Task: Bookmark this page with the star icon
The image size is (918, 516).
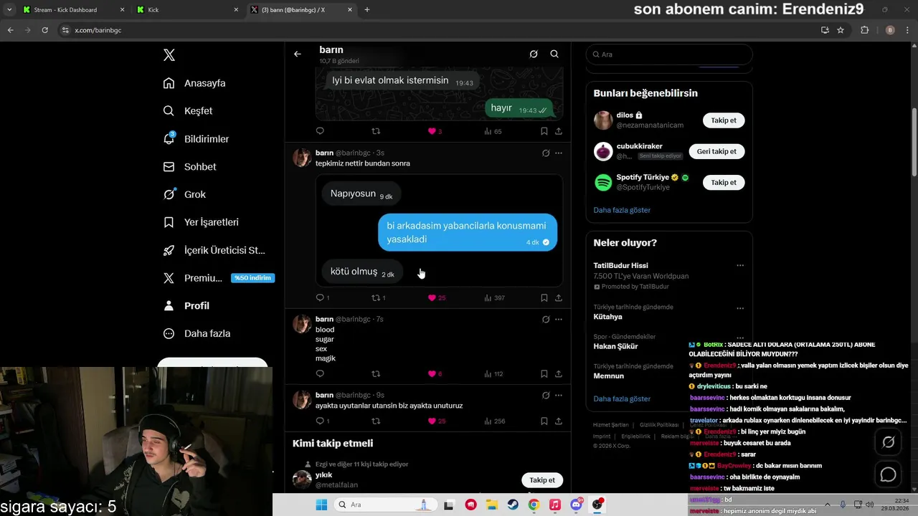Action: point(841,30)
